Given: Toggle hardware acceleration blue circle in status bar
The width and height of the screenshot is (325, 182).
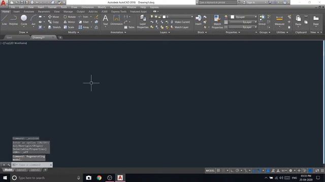Looking at the screenshot, I should (310, 170).
